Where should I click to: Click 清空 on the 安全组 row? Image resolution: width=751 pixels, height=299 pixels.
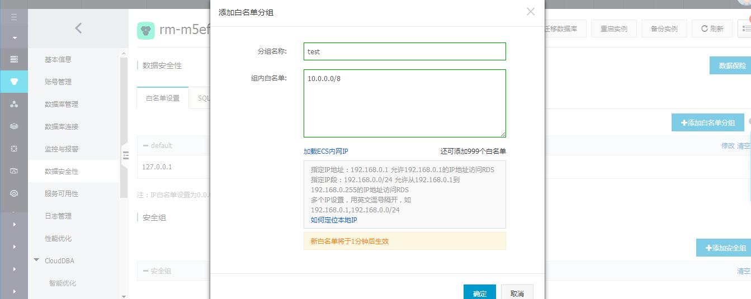(744, 270)
